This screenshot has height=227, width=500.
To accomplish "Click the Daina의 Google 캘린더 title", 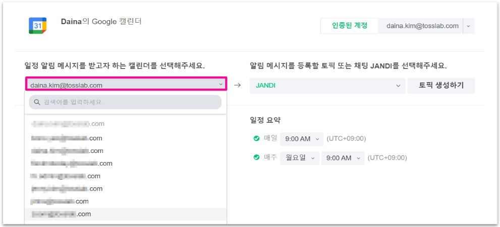I will (x=101, y=22).
